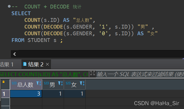Select the 总人数 column header

coord(26,85)
